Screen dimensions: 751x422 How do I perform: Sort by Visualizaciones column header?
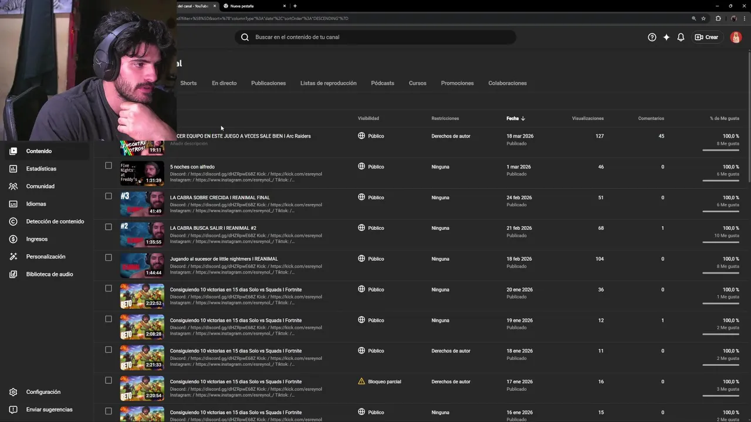pyautogui.click(x=588, y=118)
